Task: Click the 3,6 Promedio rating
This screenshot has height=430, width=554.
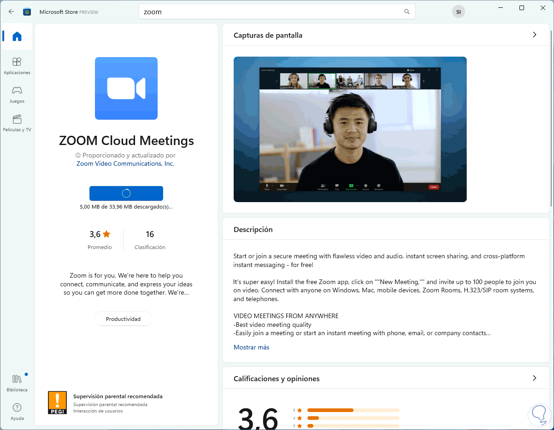Action: [x=100, y=239]
